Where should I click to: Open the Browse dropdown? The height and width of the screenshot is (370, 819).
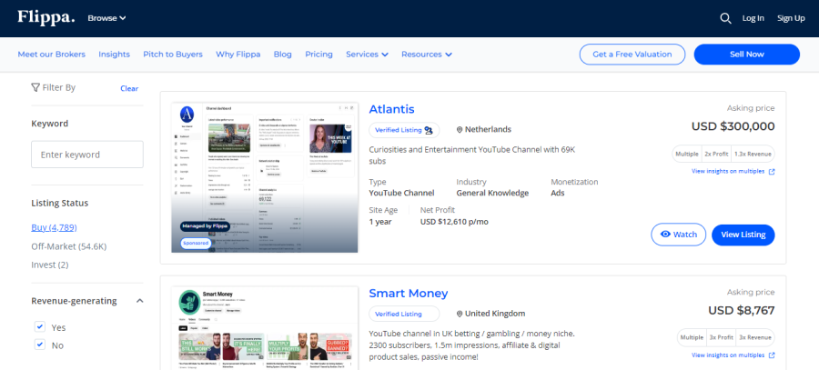tap(106, 18)
